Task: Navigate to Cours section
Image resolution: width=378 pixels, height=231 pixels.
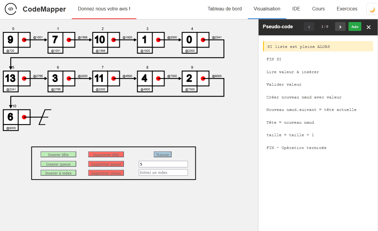Action: point(318,9)
